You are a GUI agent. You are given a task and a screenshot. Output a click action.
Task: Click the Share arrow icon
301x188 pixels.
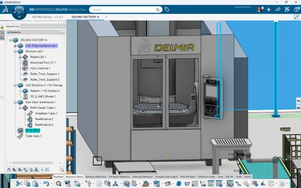click(278, 9)
